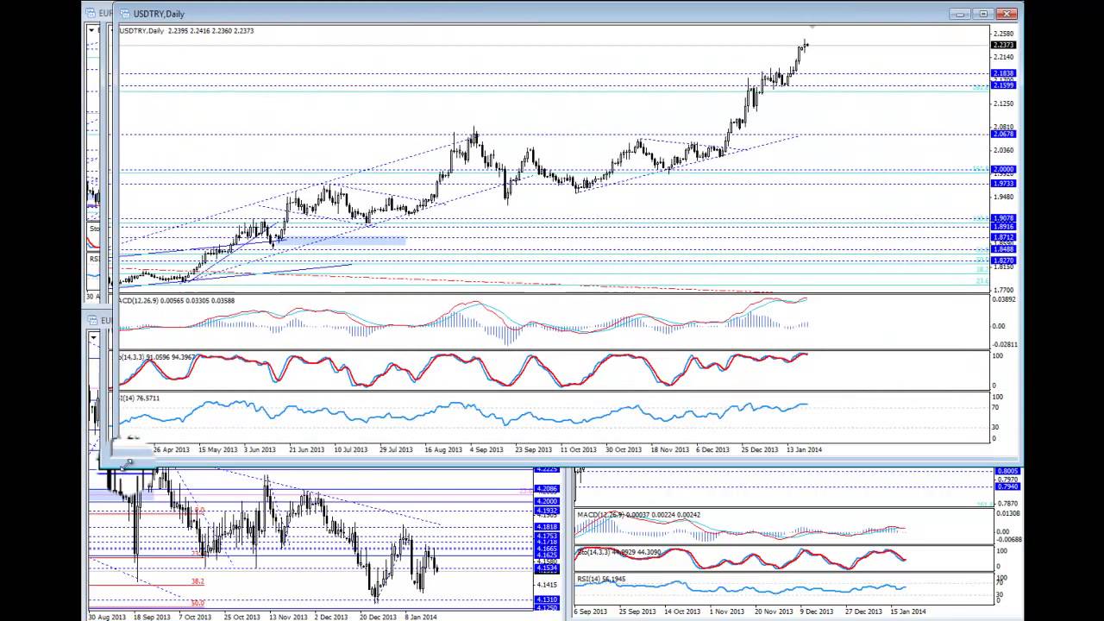This screenshot has height=621, width=1104.
Task: Select the 1.8712 level price label
Action: click(1003, 237)
